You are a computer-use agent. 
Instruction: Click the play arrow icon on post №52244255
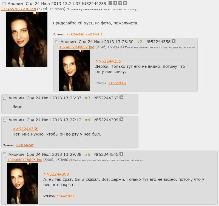point(125,3)
